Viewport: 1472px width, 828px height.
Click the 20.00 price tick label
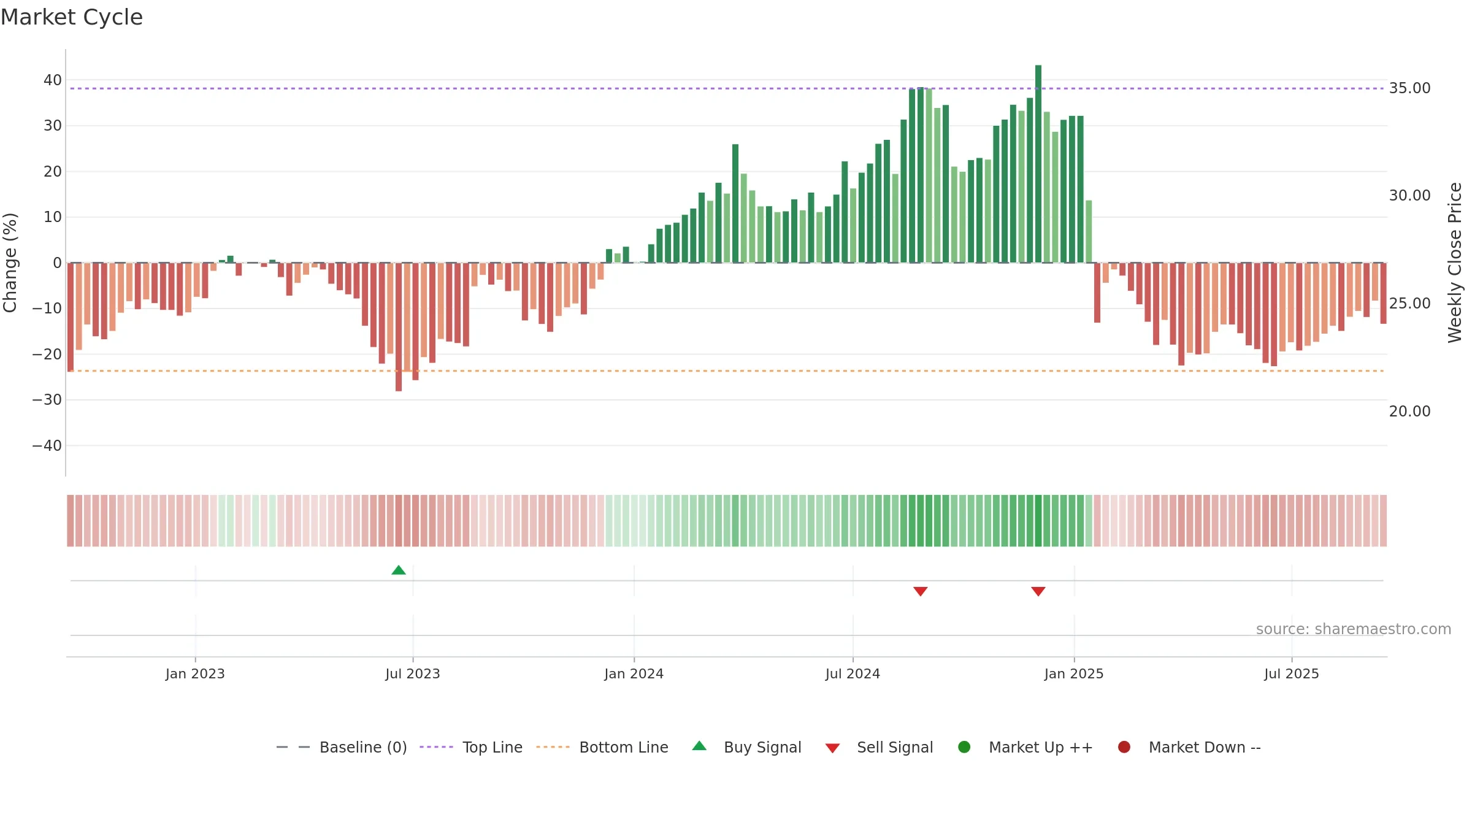1409,412
